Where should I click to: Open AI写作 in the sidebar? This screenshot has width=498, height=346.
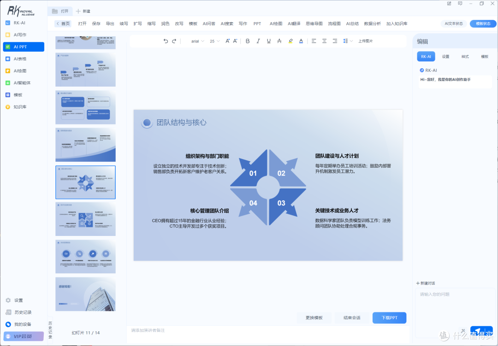[x=24, y=35]
